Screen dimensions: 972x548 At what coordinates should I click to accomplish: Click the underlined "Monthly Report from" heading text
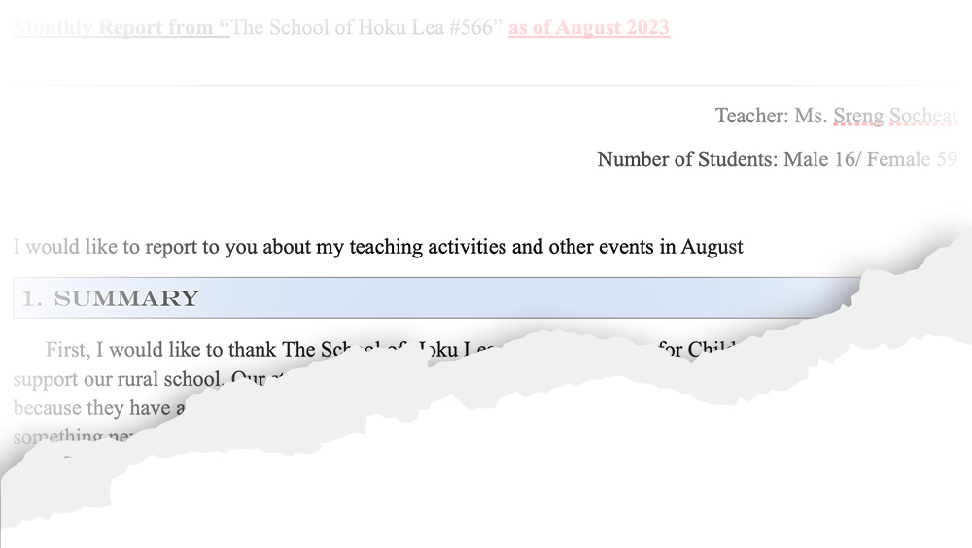point(121,28)
